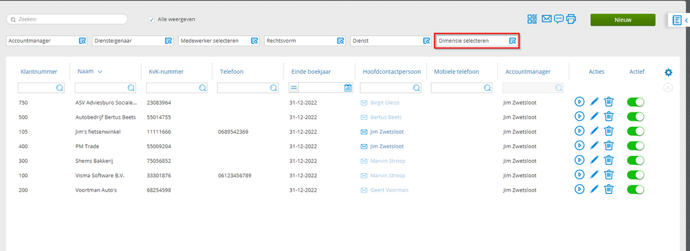Toggle Actief switch for Visma Software B.V.
Image resolution: width=690 pixels, height=251 pixels.
click(635, 174)
